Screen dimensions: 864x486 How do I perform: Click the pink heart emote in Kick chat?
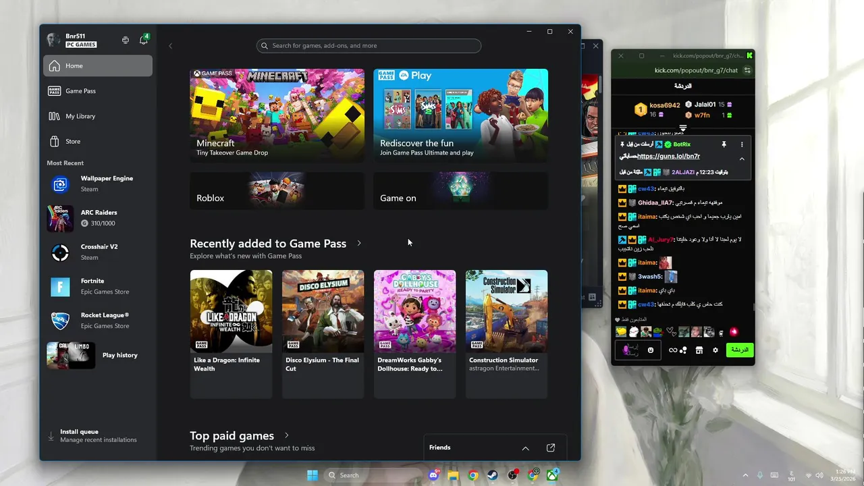point(734,331)
